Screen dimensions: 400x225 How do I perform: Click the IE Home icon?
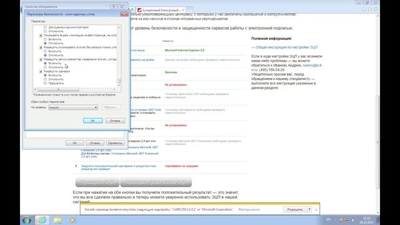click(363, 9)
